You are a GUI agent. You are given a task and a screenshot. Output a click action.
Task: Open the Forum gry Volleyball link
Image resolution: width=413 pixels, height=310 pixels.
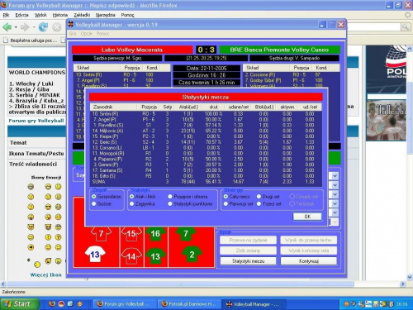(x=36, y=121)
